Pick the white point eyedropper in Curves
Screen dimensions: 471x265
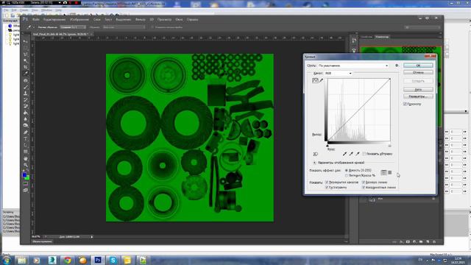pos(358,154)
